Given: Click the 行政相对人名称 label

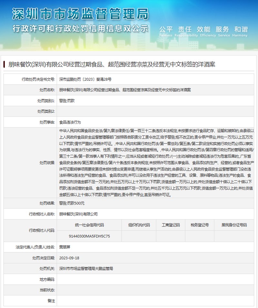Looking at the screenshot, I should (42, 214).
